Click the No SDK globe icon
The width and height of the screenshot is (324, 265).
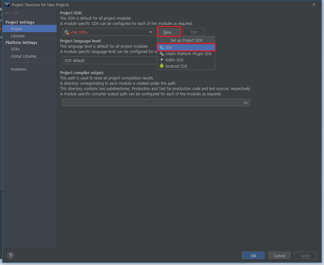(x=67, y=32)
